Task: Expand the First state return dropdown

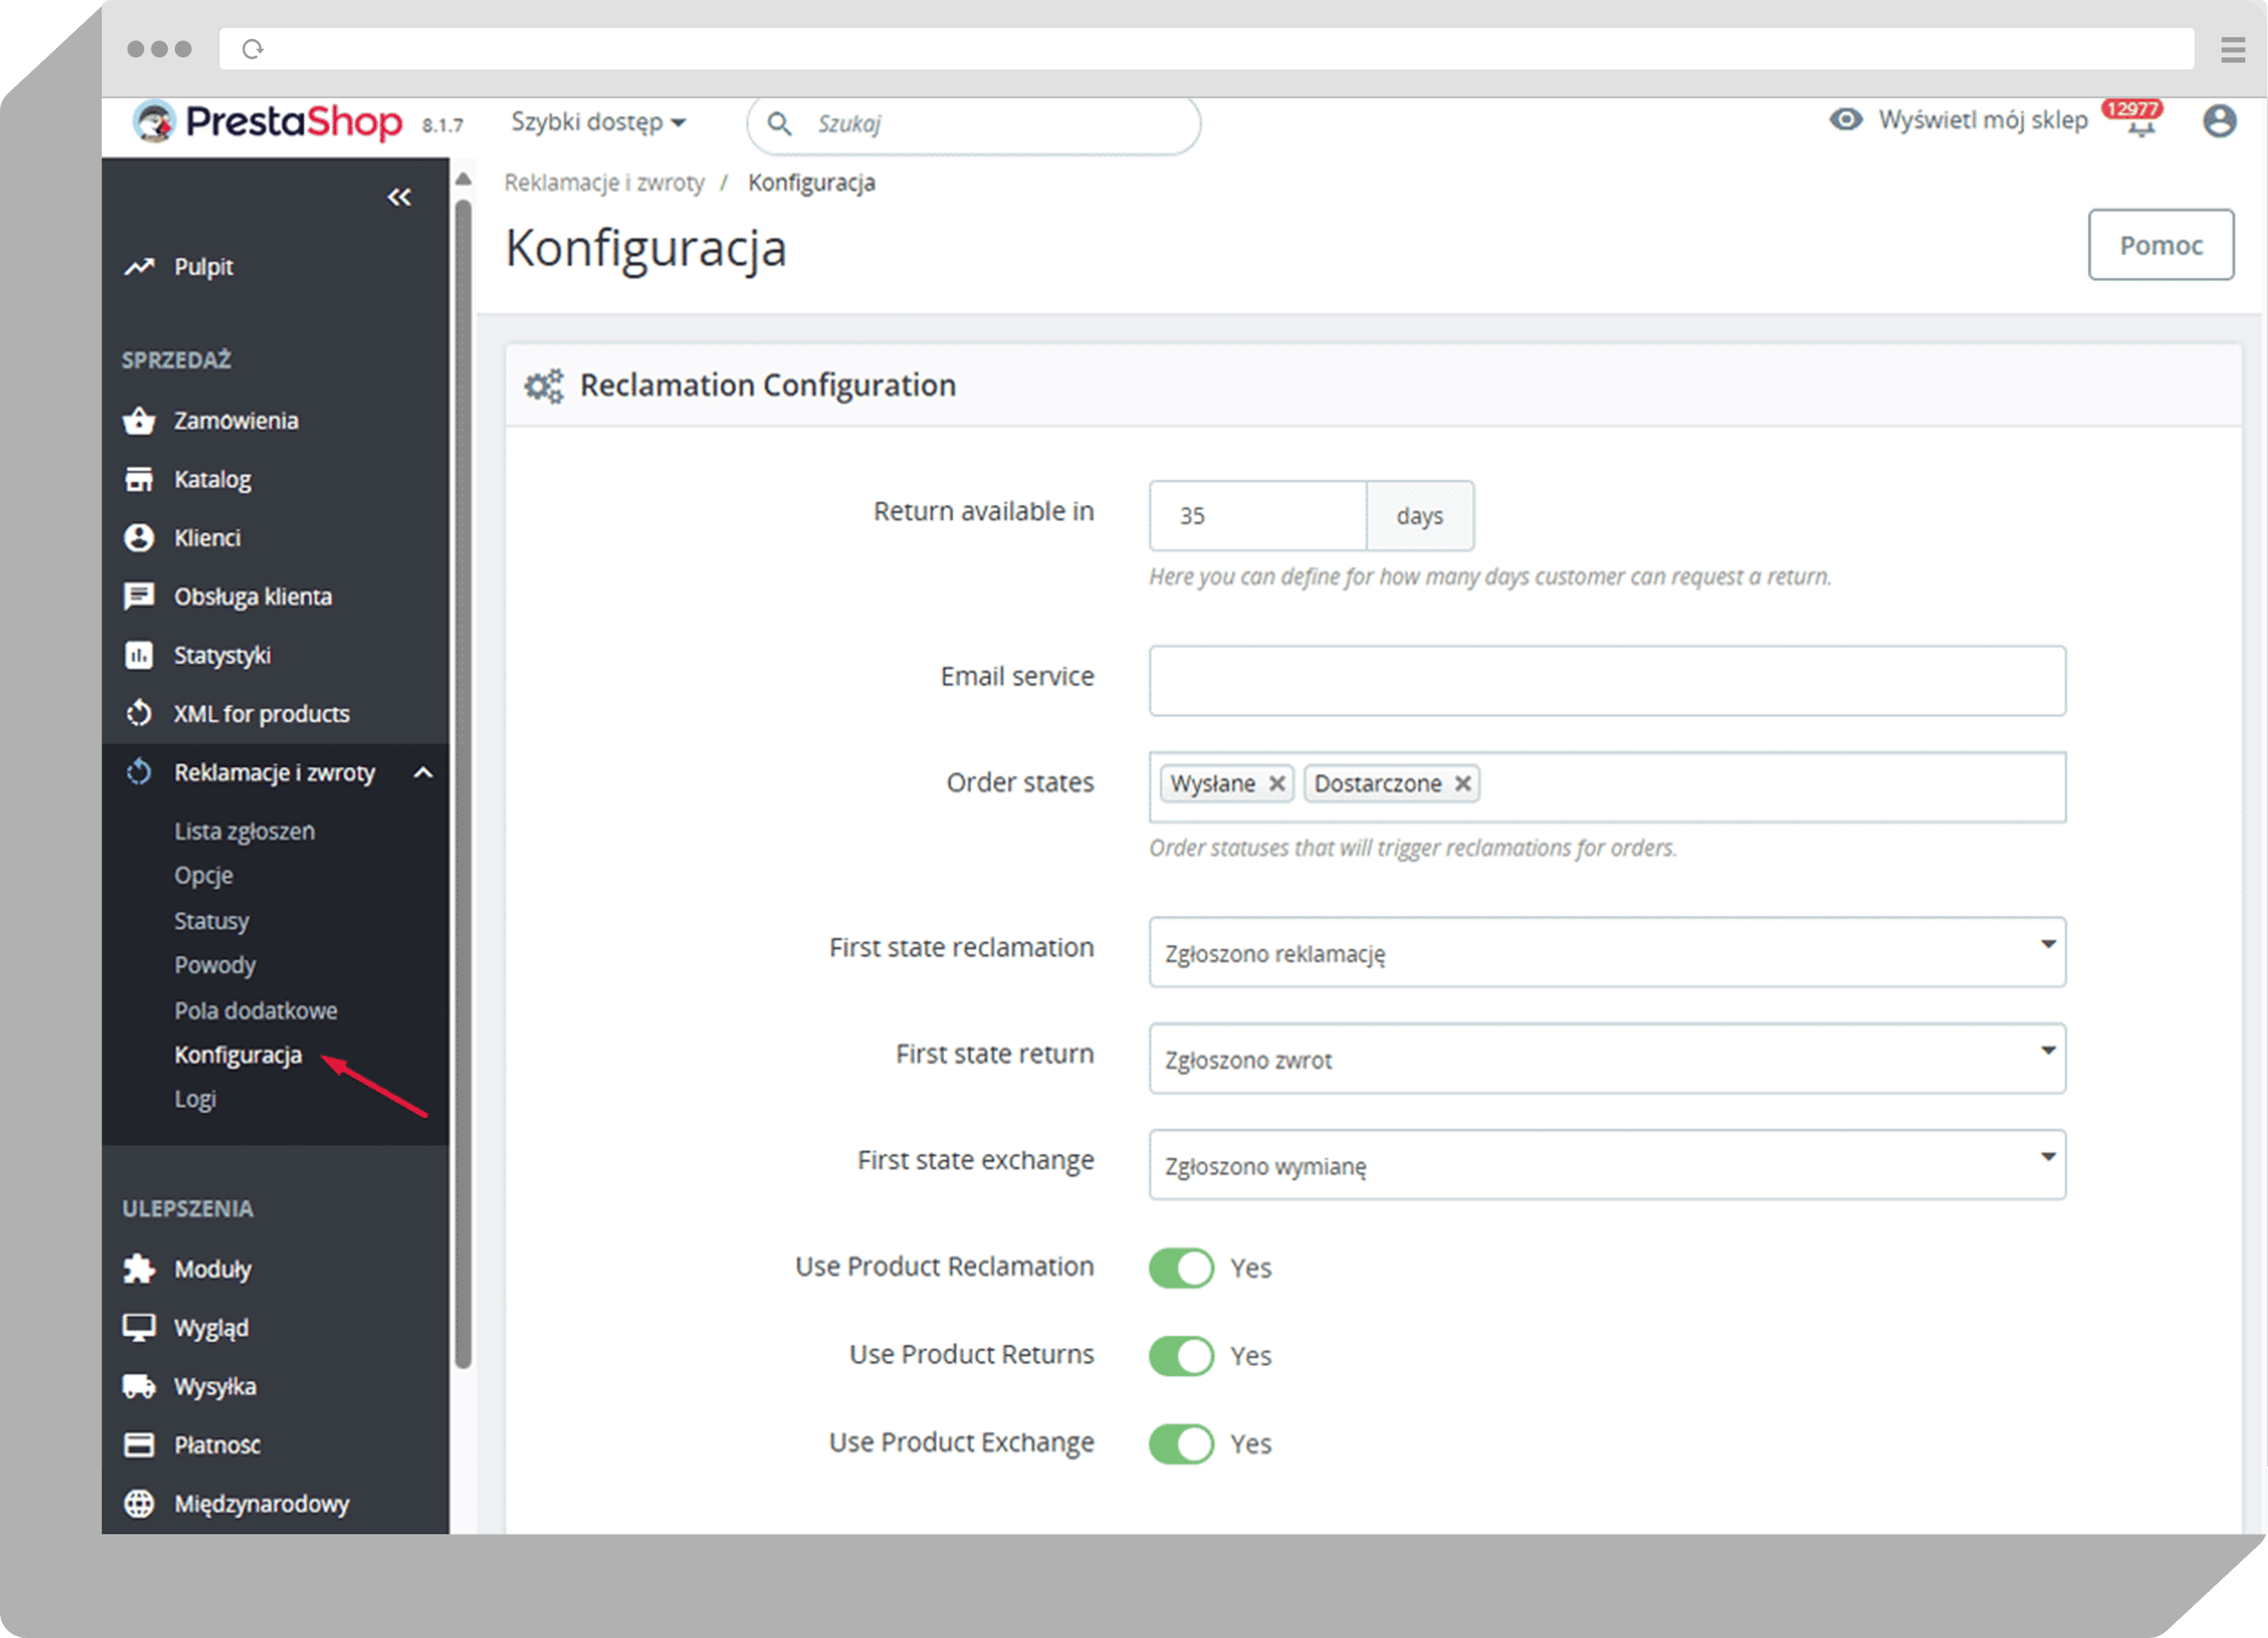Action: [1606, 1058]
